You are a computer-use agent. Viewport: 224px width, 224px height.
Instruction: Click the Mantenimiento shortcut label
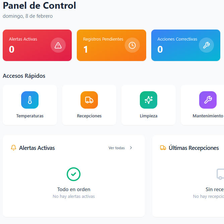[208, 116]
